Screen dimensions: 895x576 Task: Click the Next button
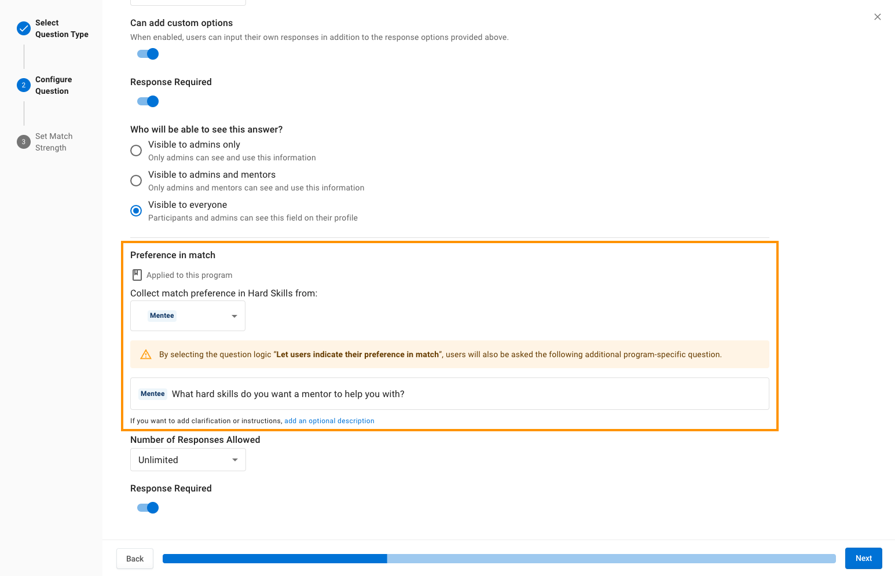[x=864, y=558]
